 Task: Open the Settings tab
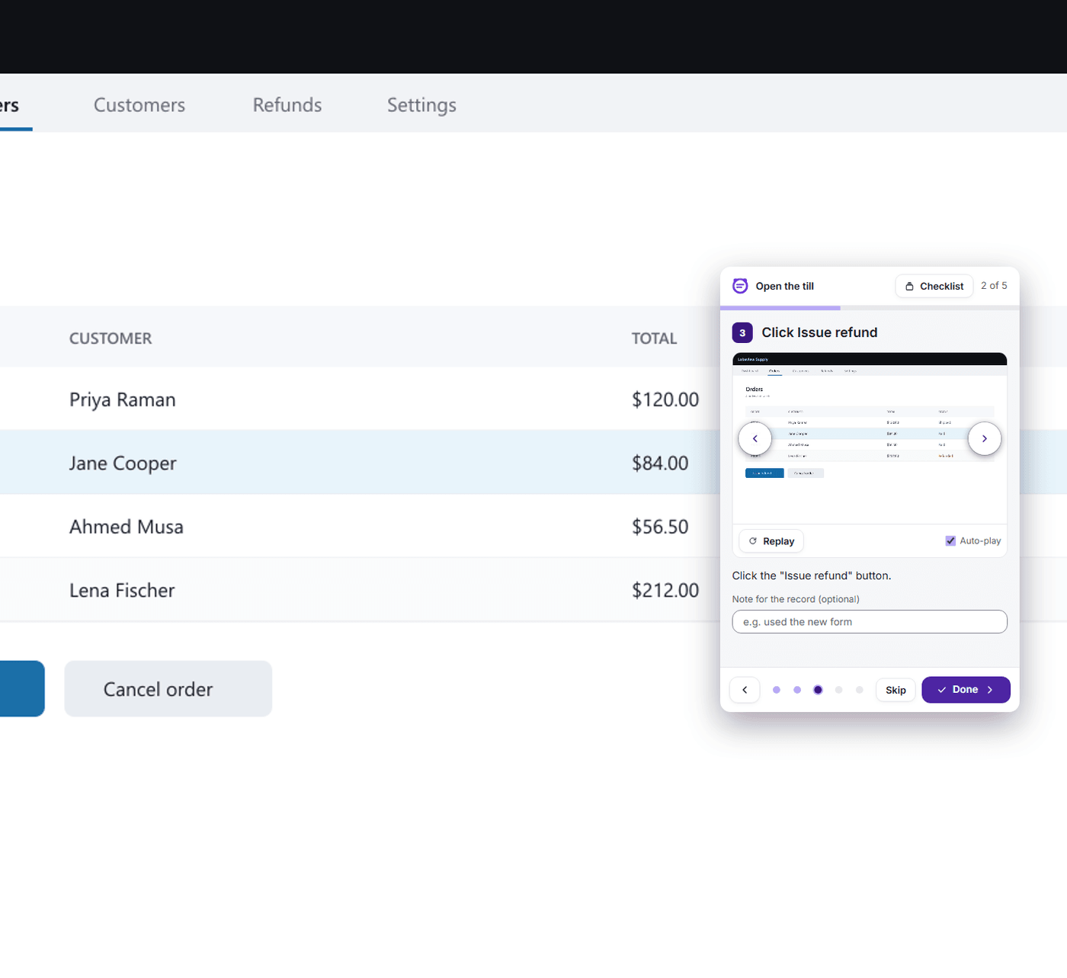pos(421,105)
